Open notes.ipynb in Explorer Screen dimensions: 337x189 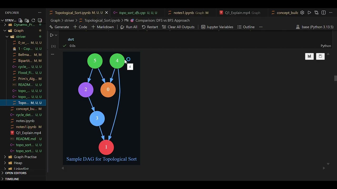tap(23, 121)
